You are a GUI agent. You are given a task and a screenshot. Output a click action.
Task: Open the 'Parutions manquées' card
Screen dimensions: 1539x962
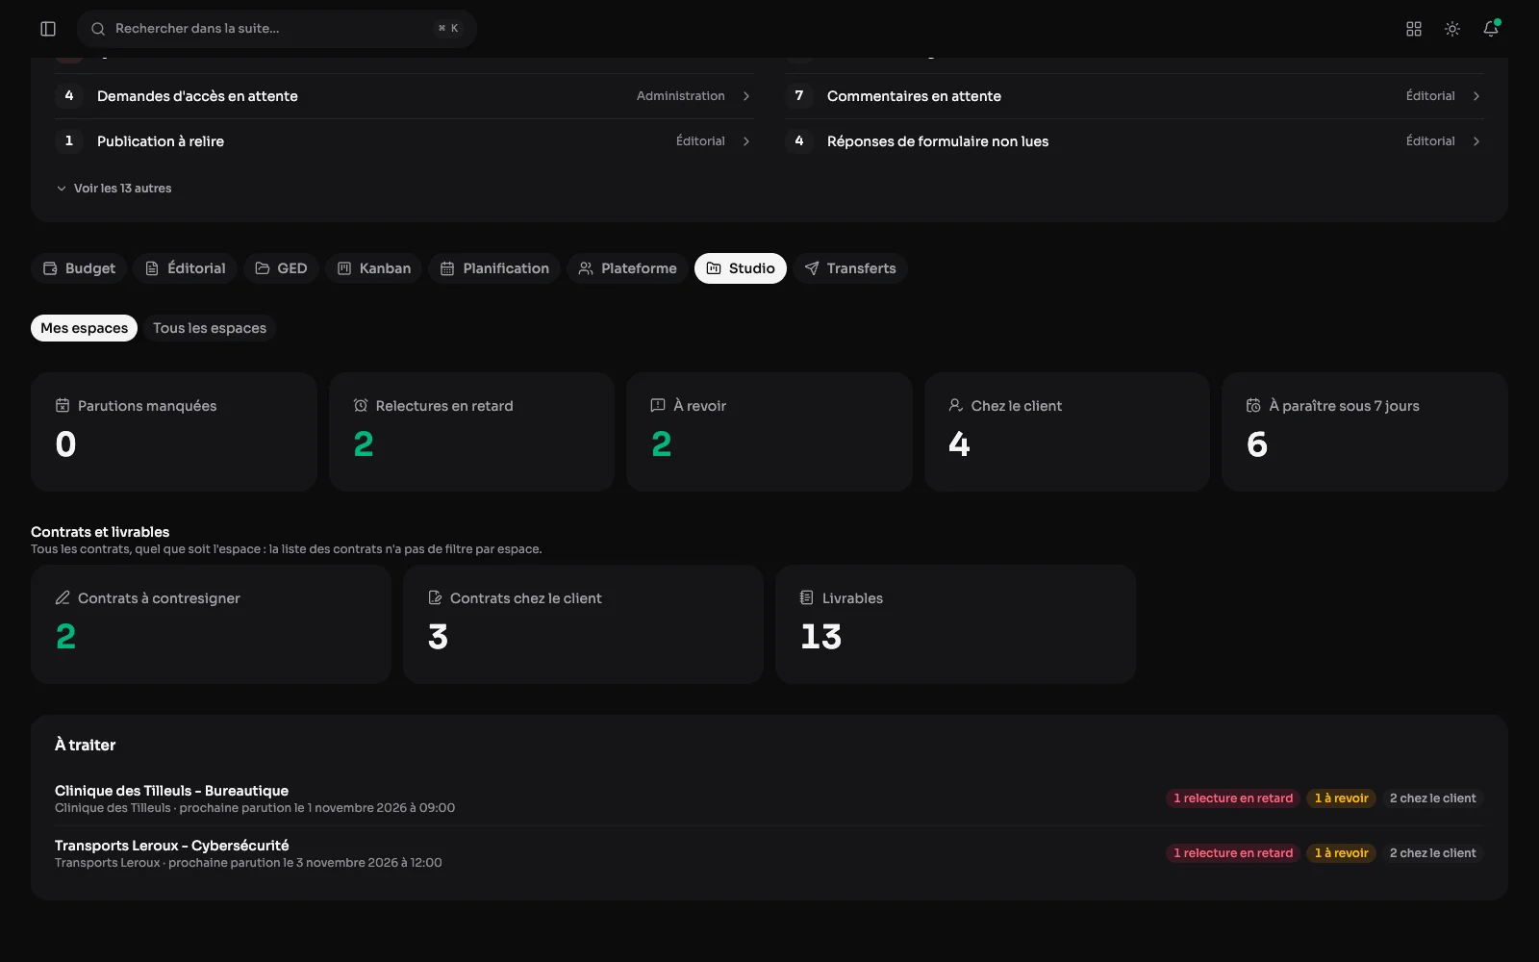(x=174, y=432)
